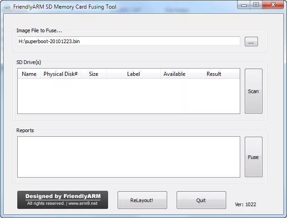This screenshot has height=218, width=287.
Task: Click the "SD Drive(s)" group label
Action: (x=29, y=62)
